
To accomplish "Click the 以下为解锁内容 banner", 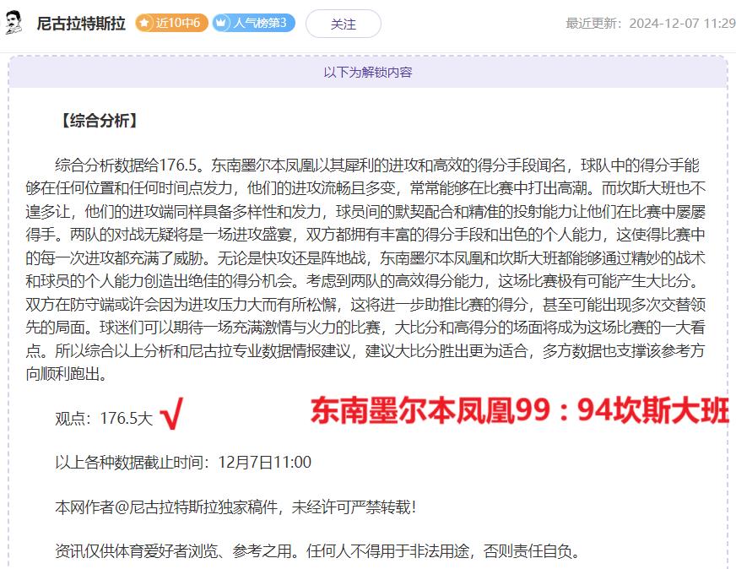I will coord(368,72).
